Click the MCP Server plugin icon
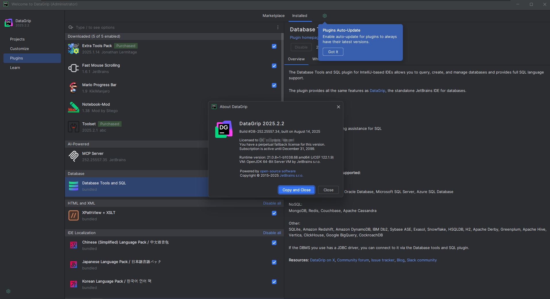This screenshot has width=550, height=299. pyautogui.click(x=74, y=157)
